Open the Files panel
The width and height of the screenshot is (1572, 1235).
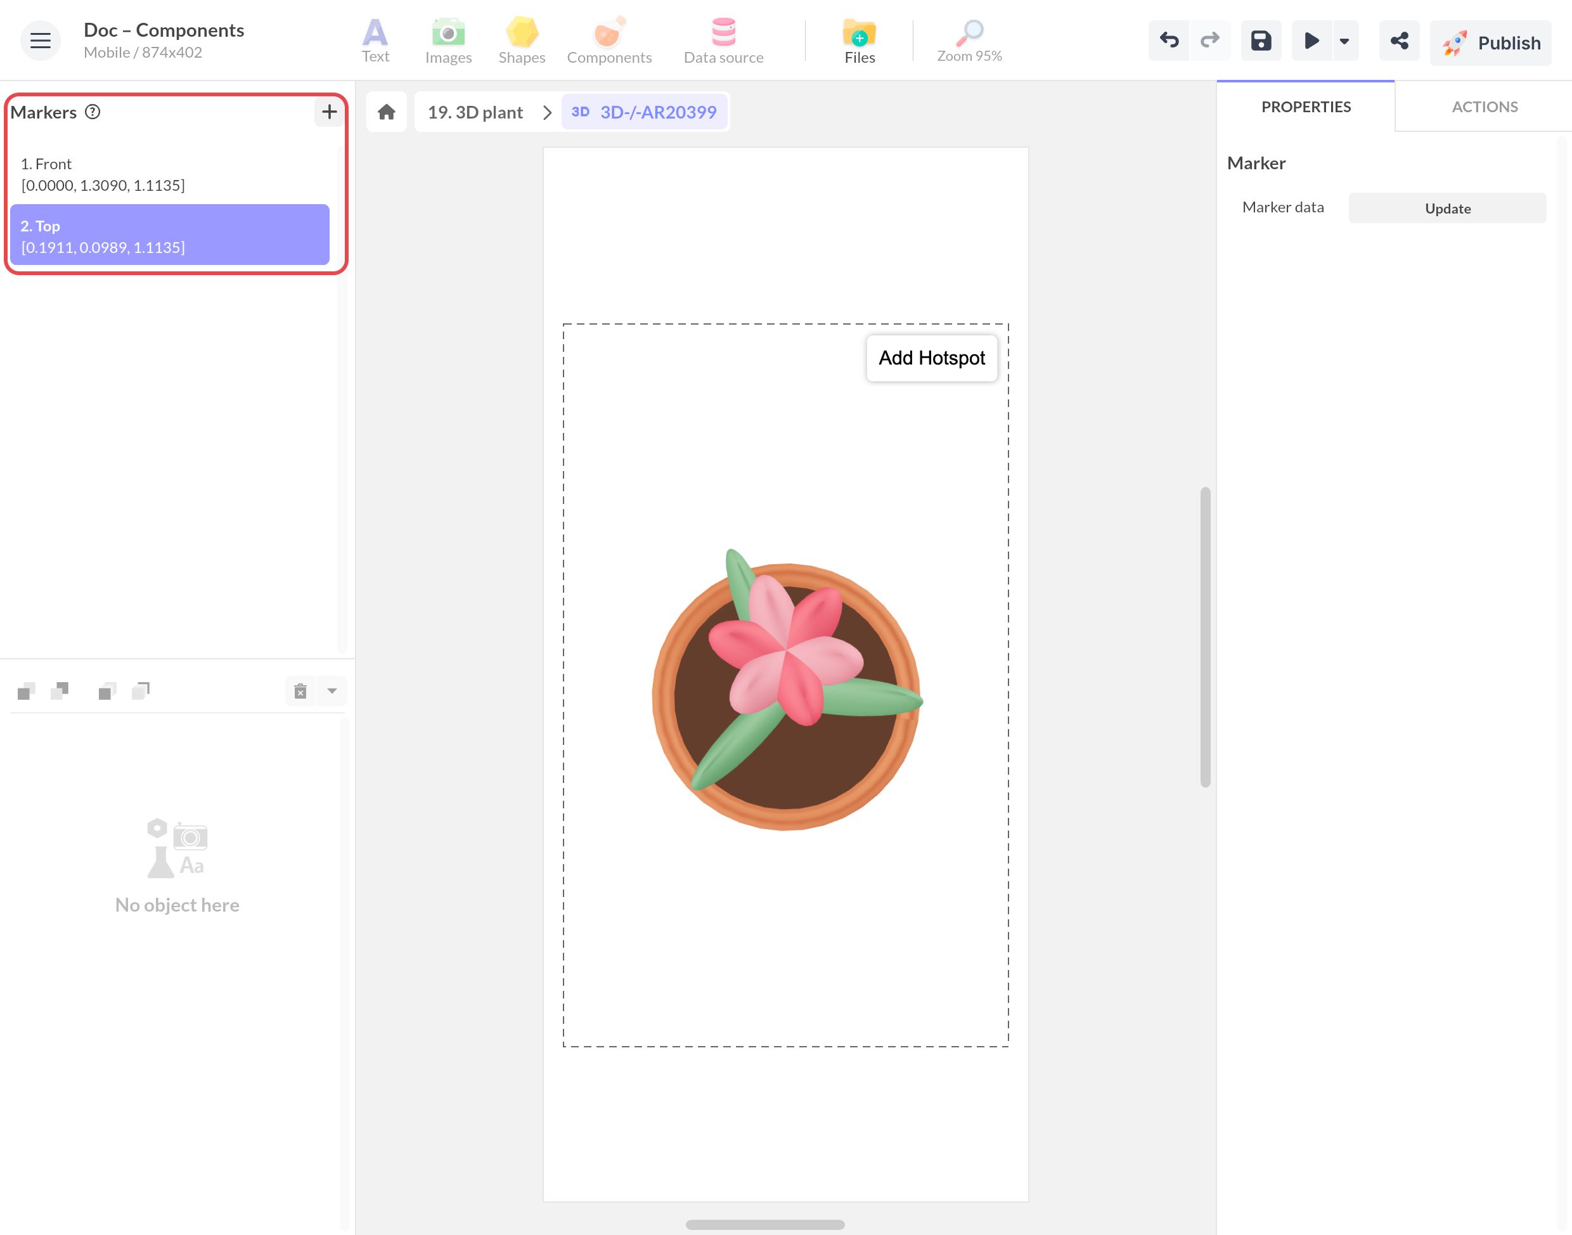pyautogui.click(x=860, y=41)
